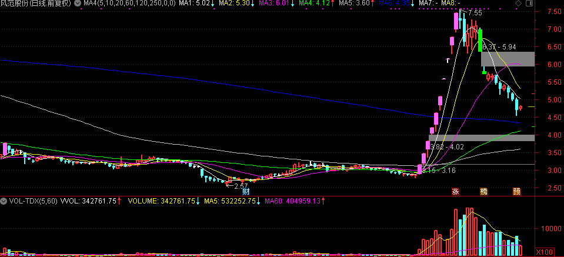Image resolution: width=564 pixels, height=257 pixels.
Task: Click the MA8 label
Action: coord(450,4)
